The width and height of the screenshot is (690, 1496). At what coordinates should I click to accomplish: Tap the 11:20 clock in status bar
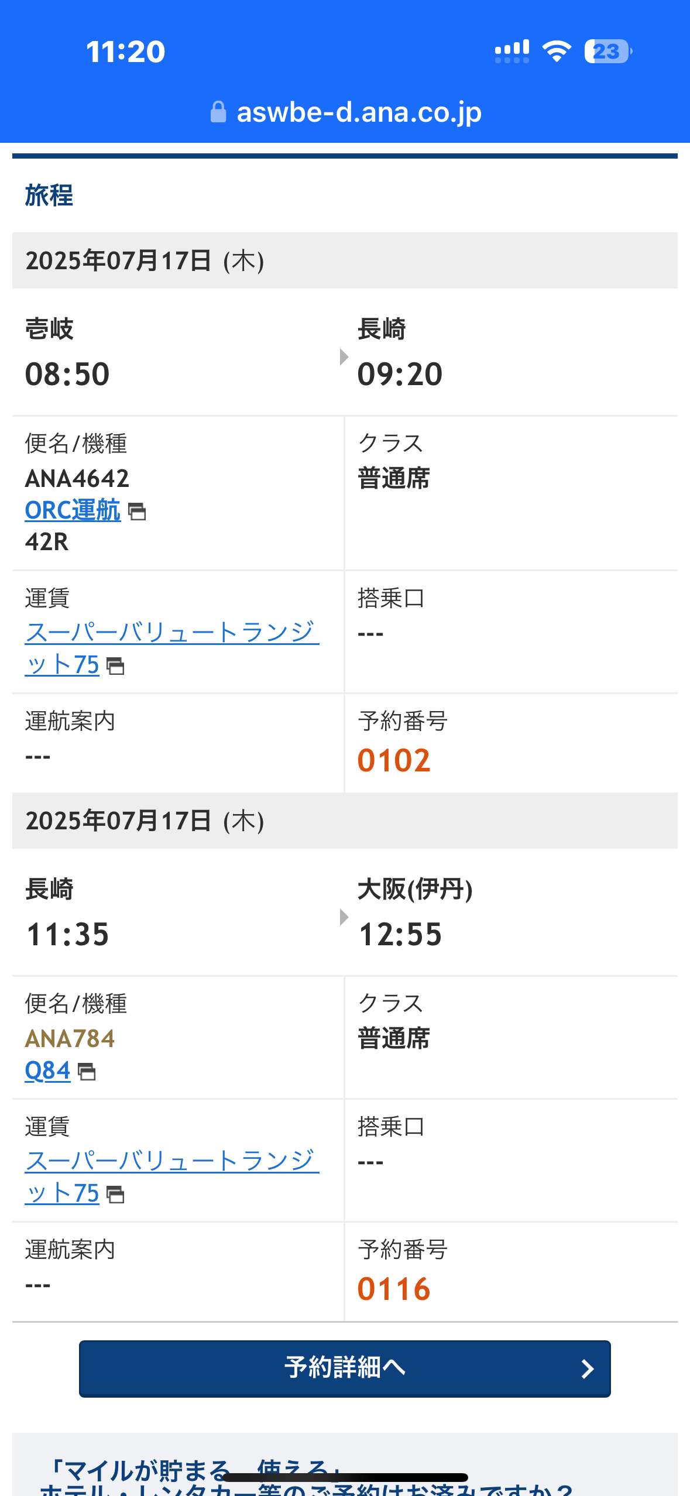point(126,52)
